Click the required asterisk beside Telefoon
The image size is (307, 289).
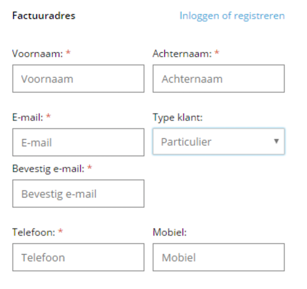(60, 232)
